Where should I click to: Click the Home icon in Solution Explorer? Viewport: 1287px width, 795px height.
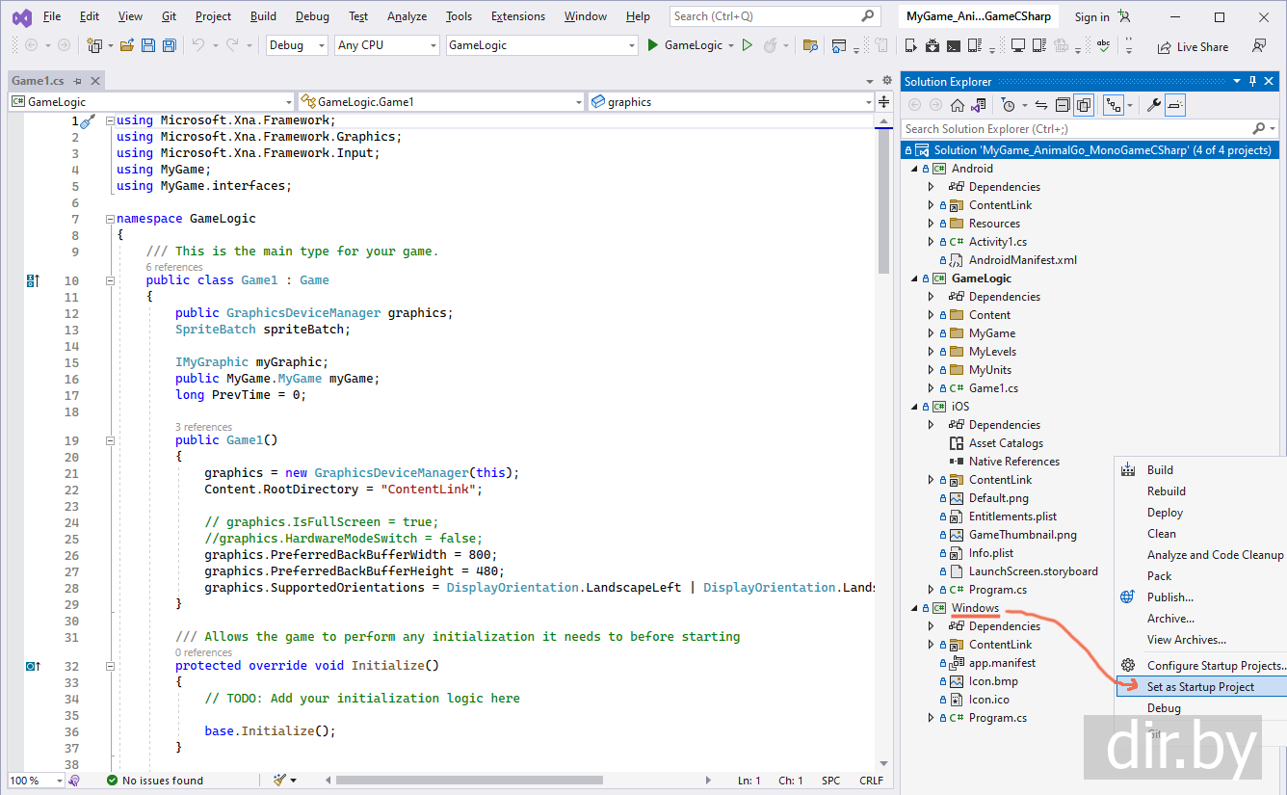[x=957, y=105]
